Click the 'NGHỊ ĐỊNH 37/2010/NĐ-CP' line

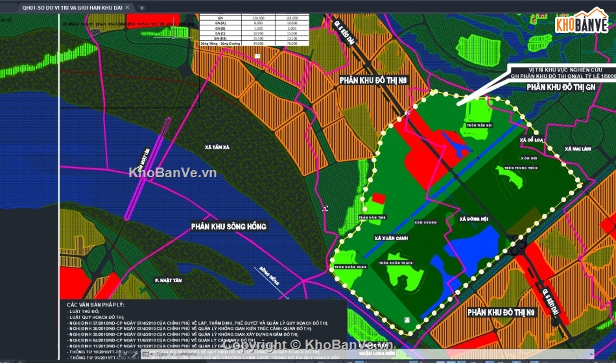tap(197, 323)
